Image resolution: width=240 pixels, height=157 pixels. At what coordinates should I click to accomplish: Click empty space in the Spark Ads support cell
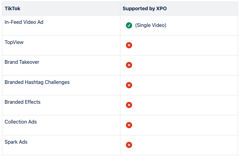(187, 145)
